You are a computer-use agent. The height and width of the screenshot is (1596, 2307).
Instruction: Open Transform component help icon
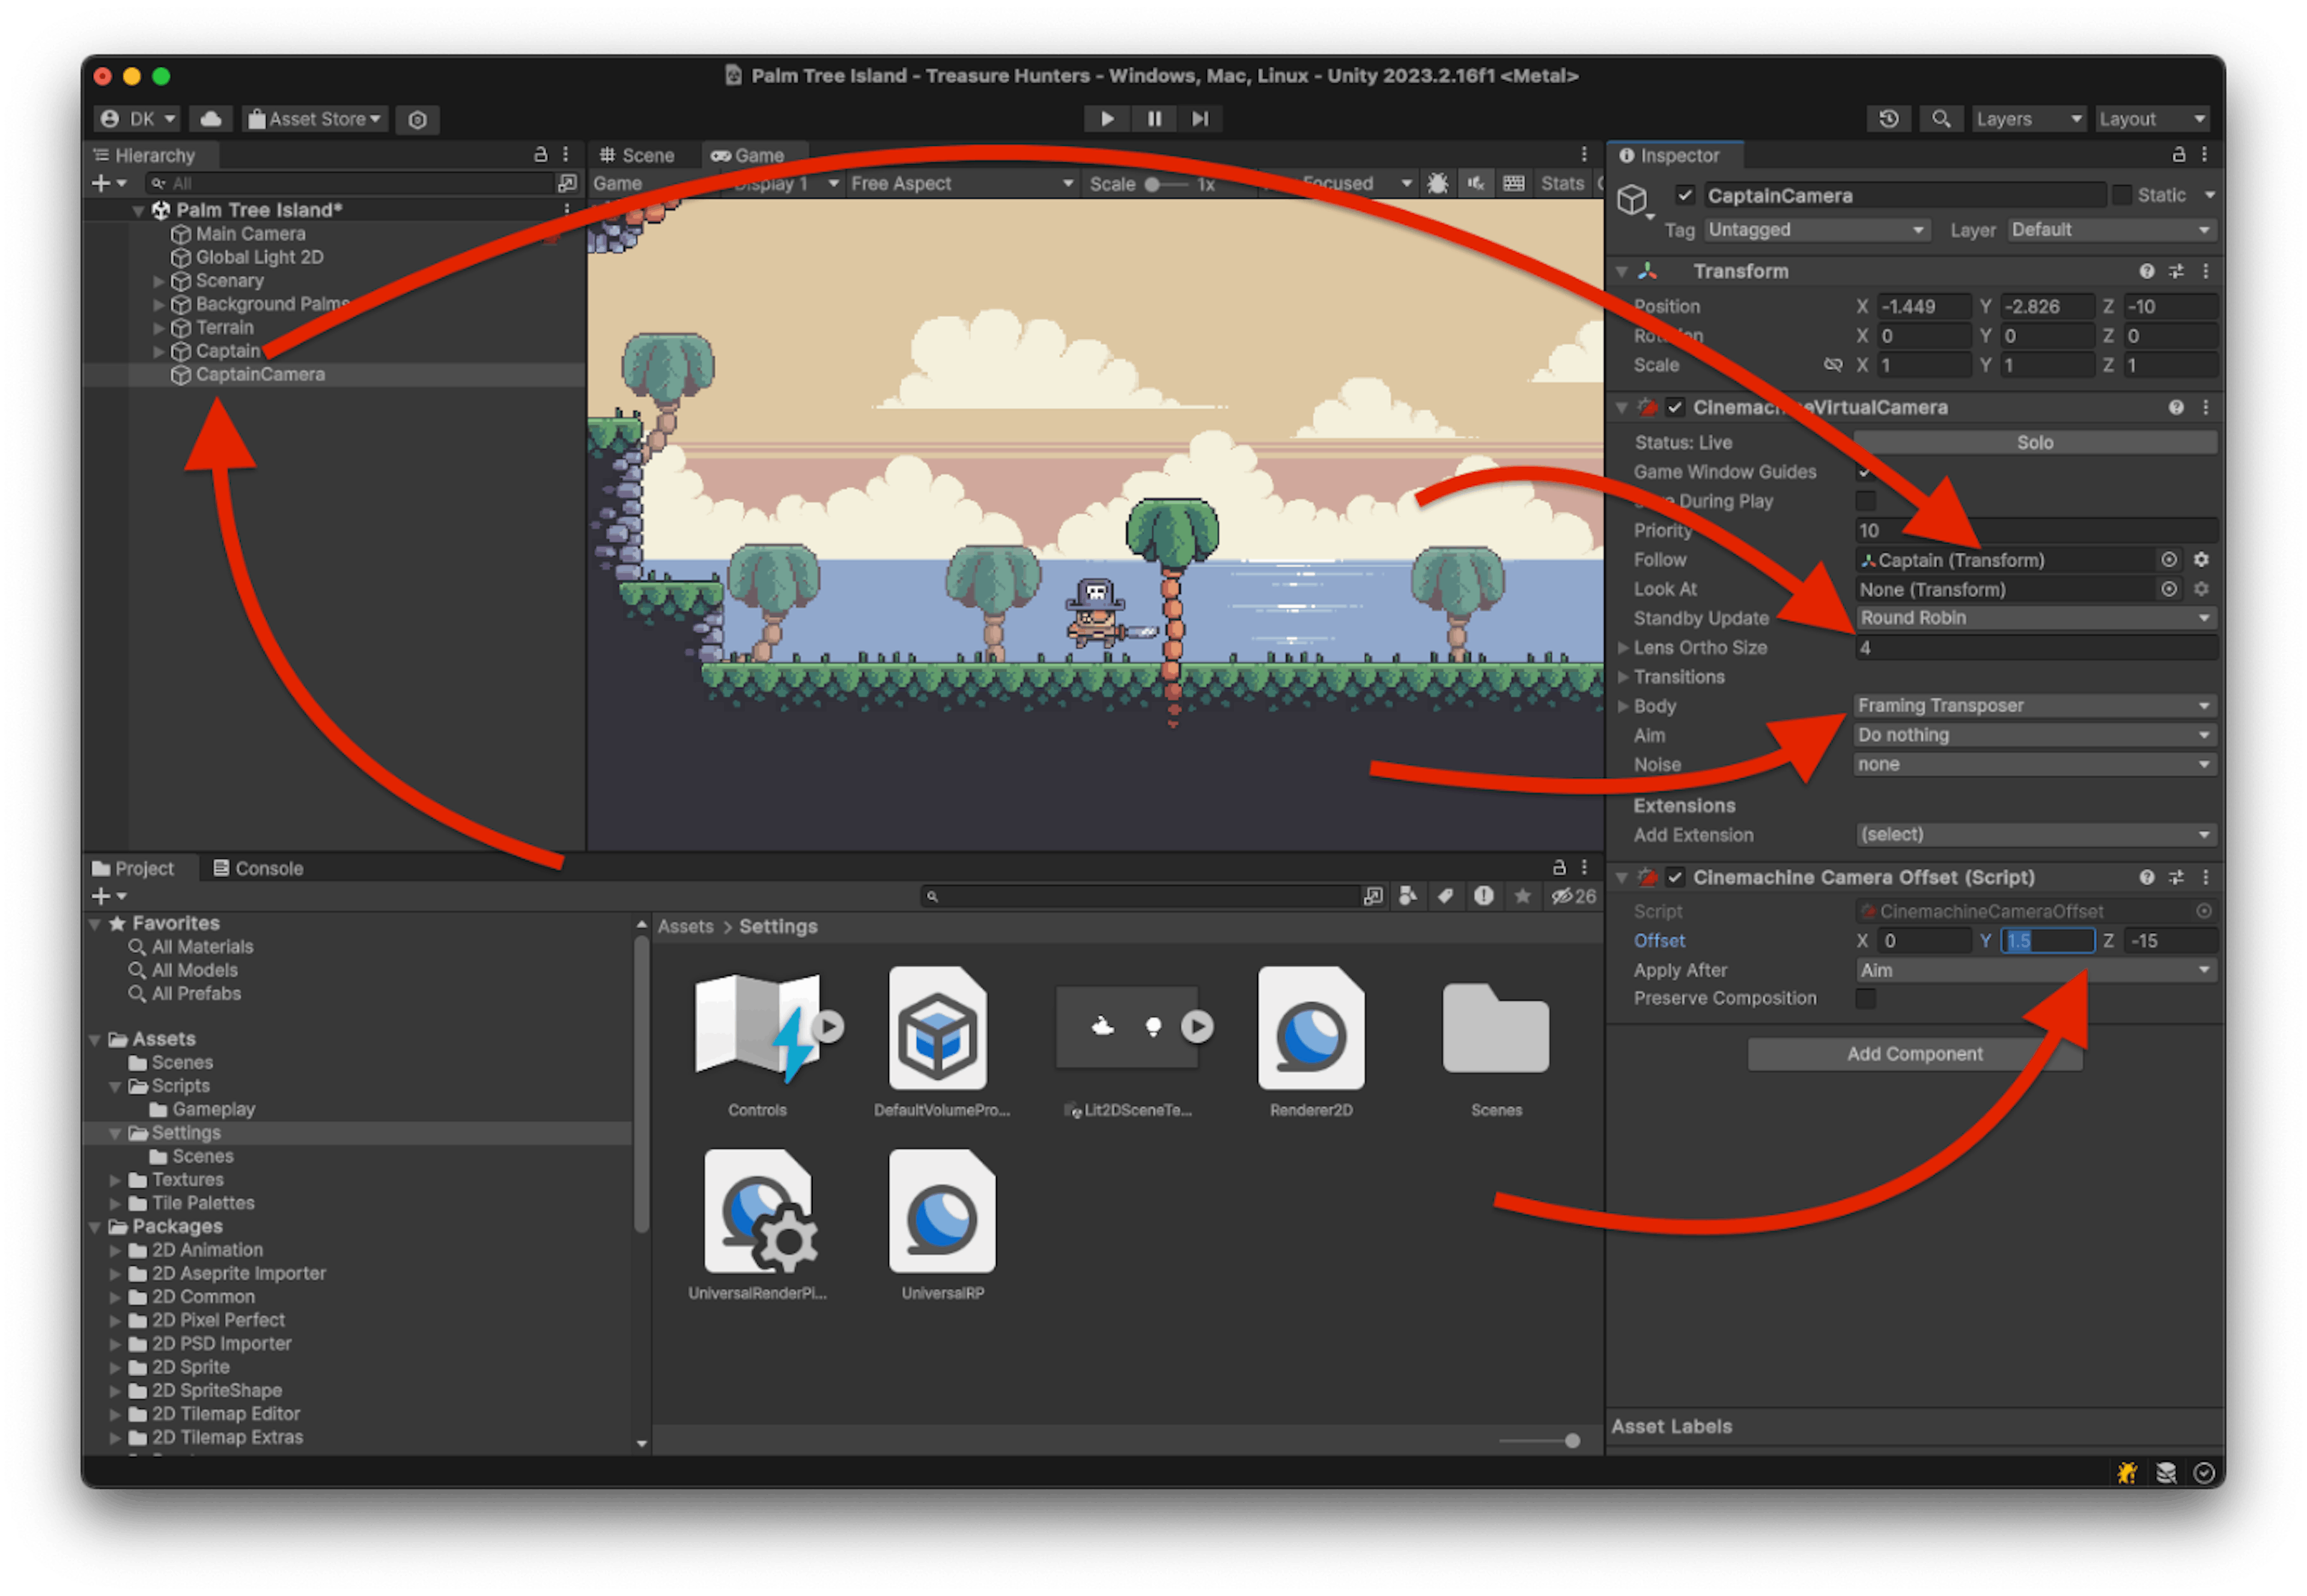pyautogui.click(x=2146, y=271)
